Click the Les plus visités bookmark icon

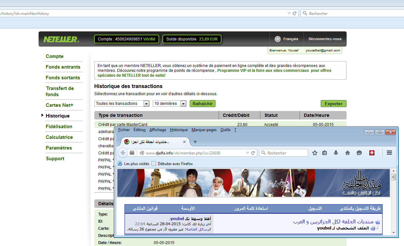click(x=120, y=163)
